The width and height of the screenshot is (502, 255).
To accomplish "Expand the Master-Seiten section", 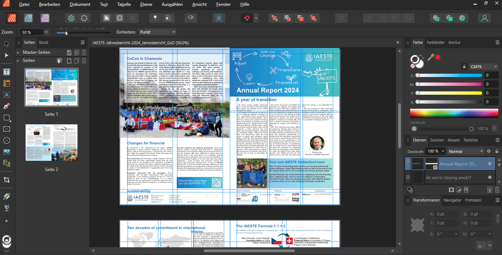I will [x=18, y=52].
